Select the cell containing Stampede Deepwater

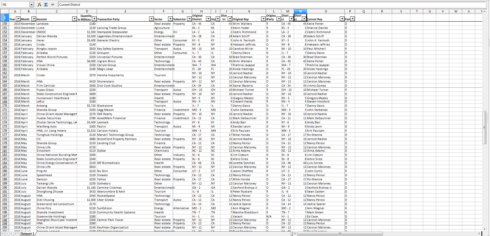[x=125, y=32]
